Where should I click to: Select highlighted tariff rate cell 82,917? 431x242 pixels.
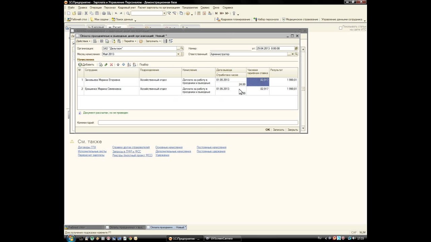pyautogui.click(x=258, y=82)
